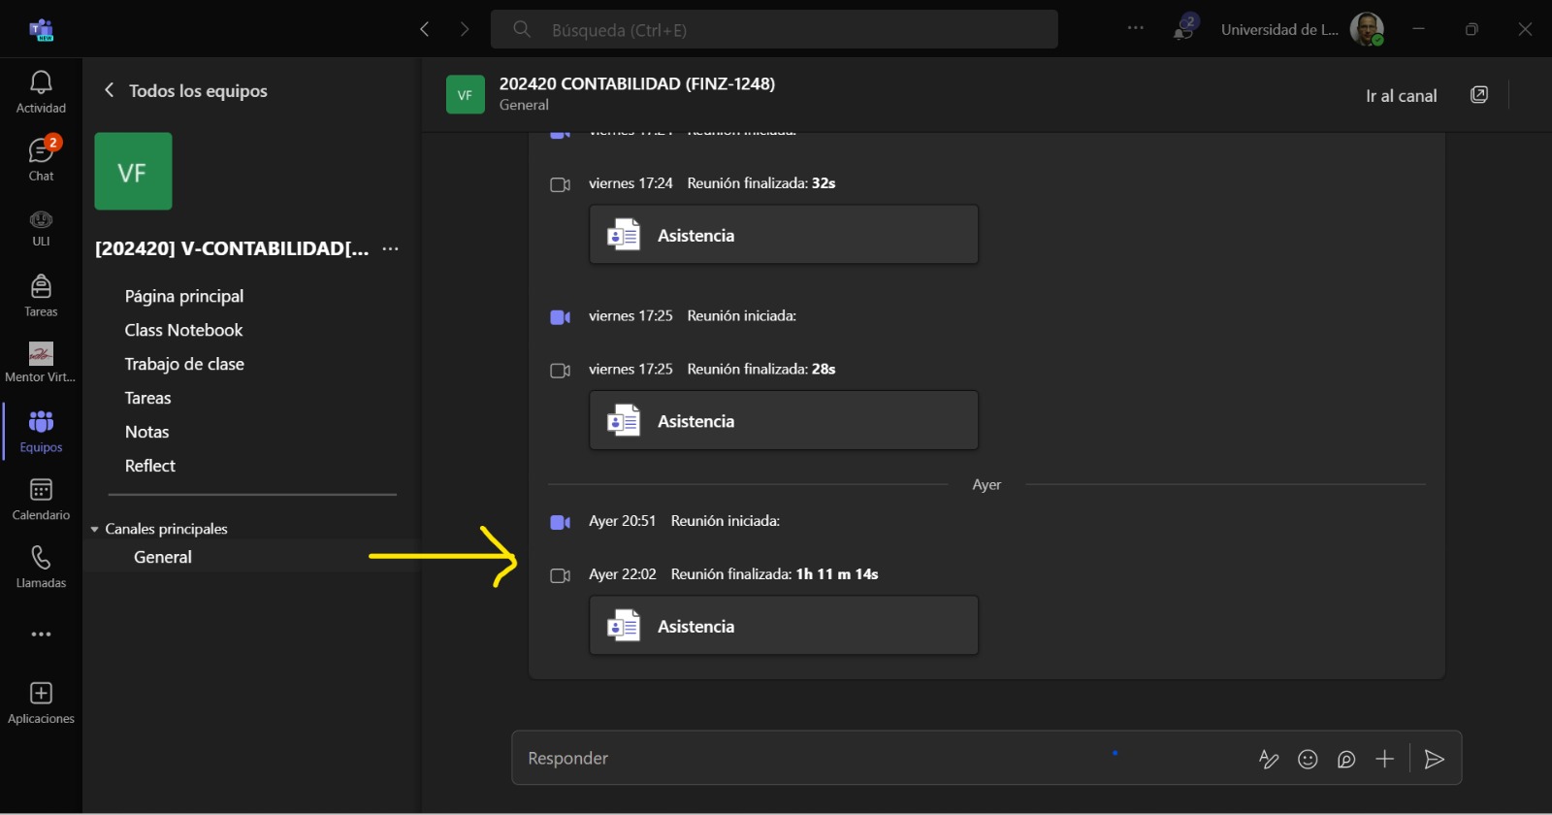Click the send message arrow
The width and height of the screenshot is (1552, 815).
point(1434,759)
